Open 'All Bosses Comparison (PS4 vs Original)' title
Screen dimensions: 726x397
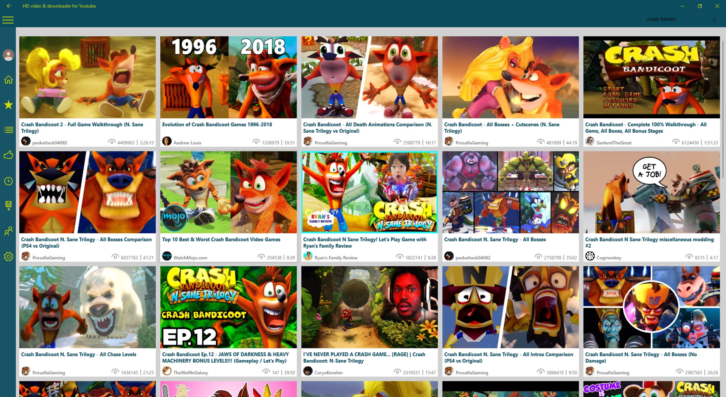pyautogui.click(x=86, y=243)
